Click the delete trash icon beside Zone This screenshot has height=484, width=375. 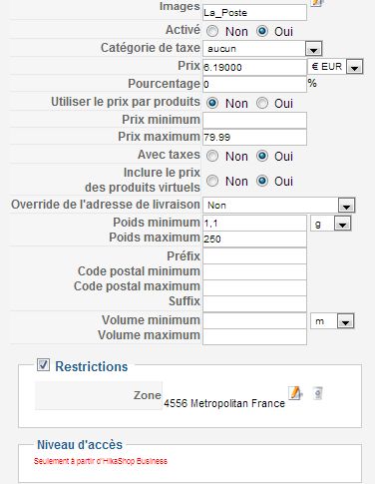pos(318,393)
